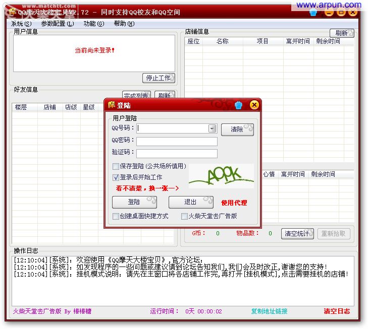Click 刷新 button in 好友信息 panel
This screenshot has width=368, height=329.
(165, 95)
